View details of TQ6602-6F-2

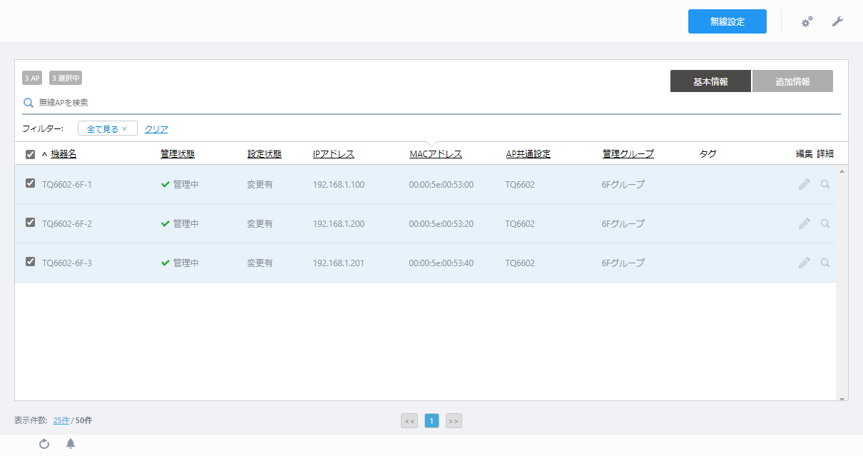[825, 223]
